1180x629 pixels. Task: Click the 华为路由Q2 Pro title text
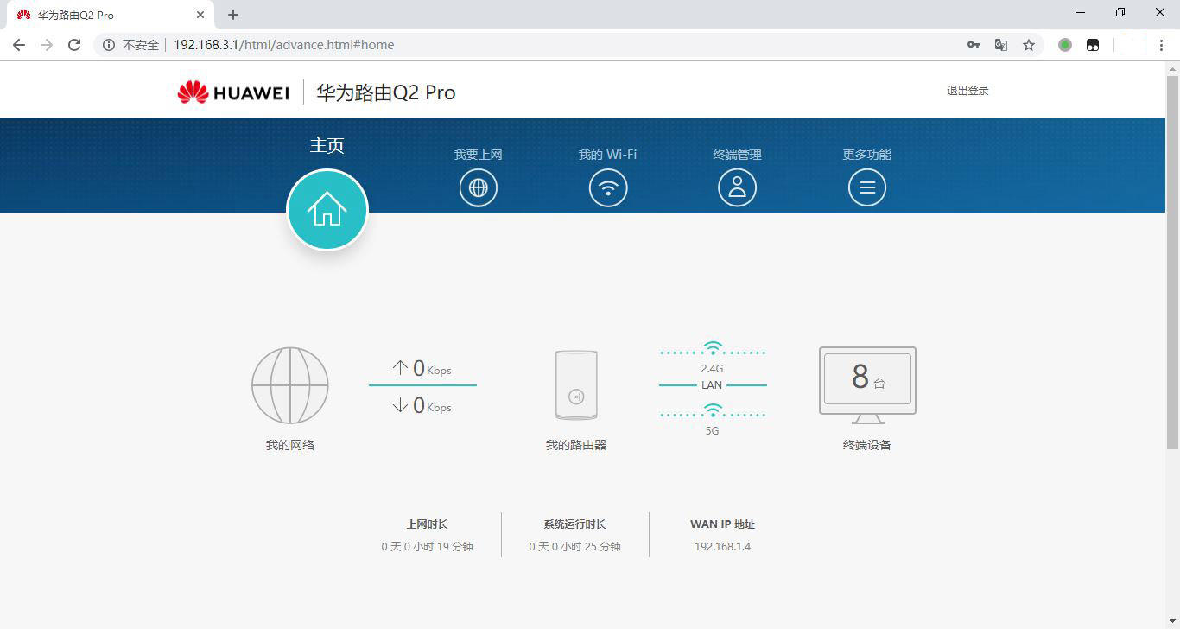(x=386, y=92)
